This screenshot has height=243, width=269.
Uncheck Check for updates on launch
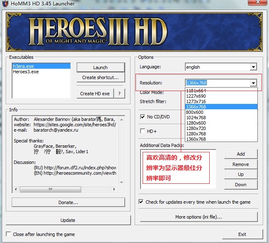click(141, 202)
